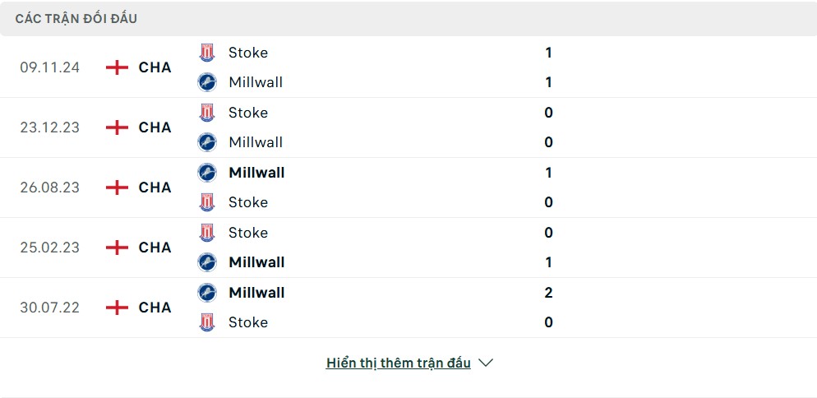This screenshot has height=398, width=817.
Task: Open the match dated 26.08.23
Action: click(x=408, y=187)
